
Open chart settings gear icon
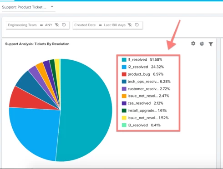(x=193, y=43)
